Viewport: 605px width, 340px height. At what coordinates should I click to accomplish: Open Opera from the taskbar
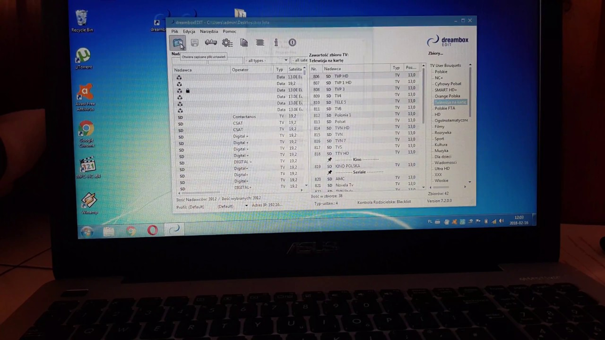(x=152, y=230)
